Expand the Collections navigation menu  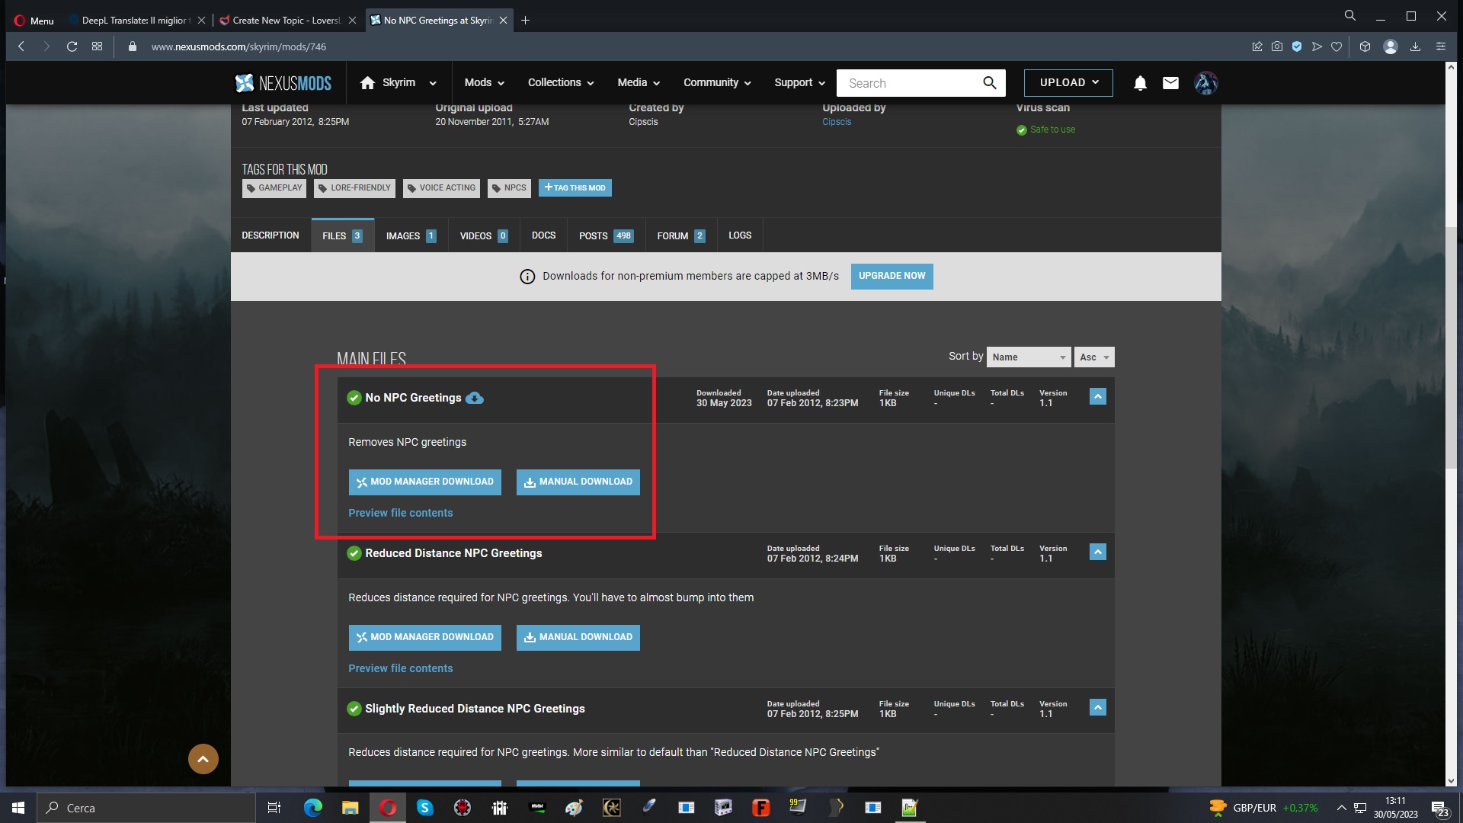pos(561,82)
